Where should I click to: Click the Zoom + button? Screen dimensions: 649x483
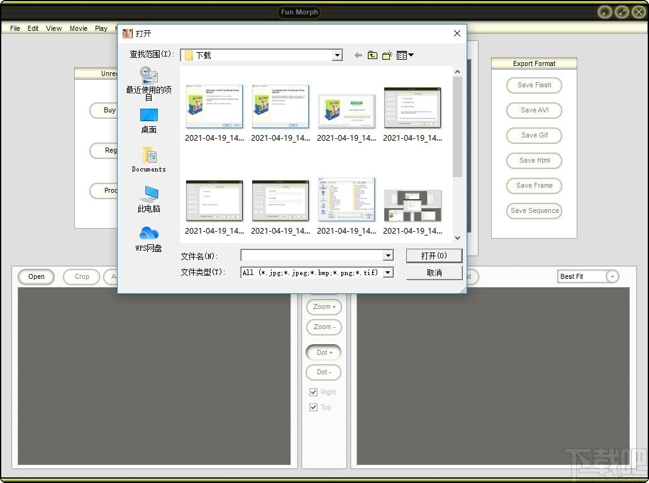click(x=324, y=307)
